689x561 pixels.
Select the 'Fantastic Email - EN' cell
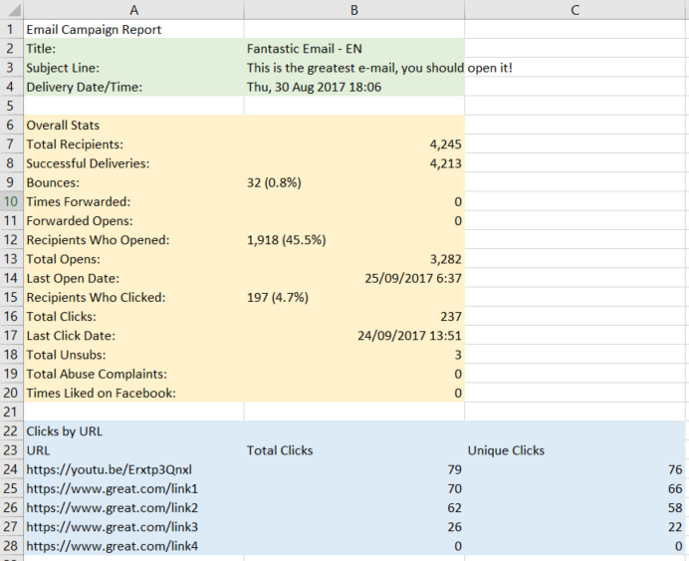click(354, 49)
